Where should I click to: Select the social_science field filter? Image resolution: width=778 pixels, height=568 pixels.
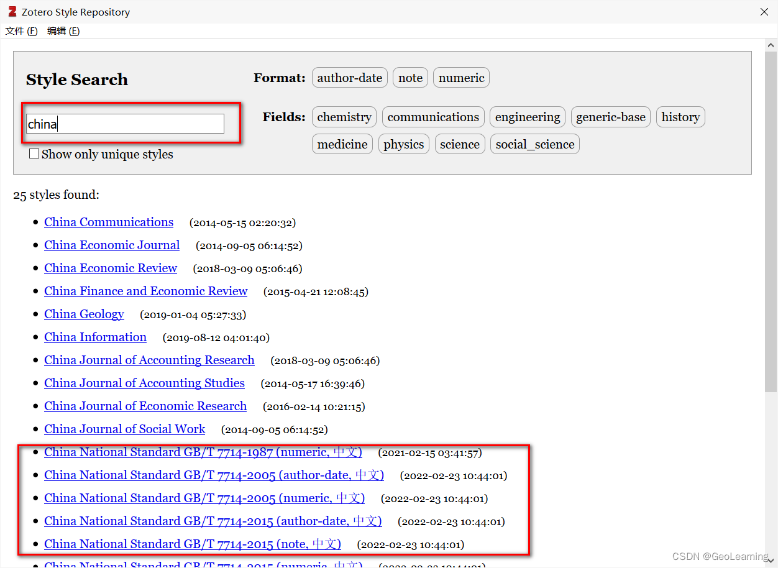point(535,144)
